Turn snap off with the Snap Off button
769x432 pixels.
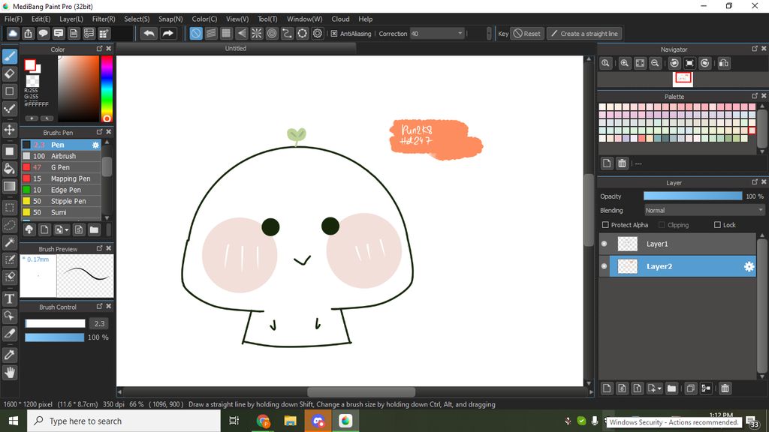tap(196, 33)
